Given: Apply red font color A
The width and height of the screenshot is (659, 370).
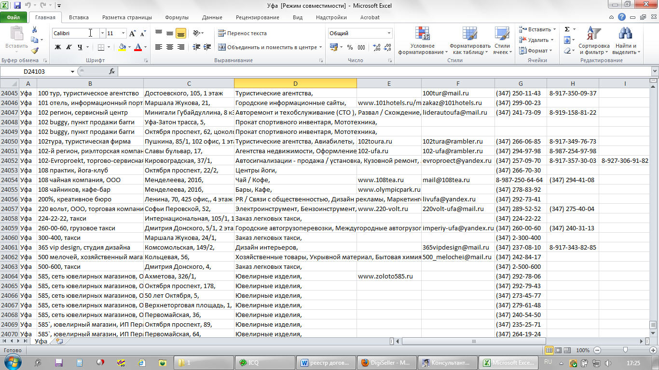Looking at the screenshot, I should click(x=138, y=47).
